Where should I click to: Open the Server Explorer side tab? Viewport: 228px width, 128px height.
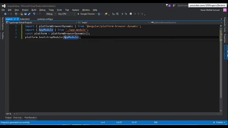point(2,24)
